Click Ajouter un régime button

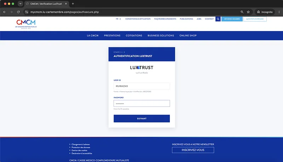tap(255, 19)
